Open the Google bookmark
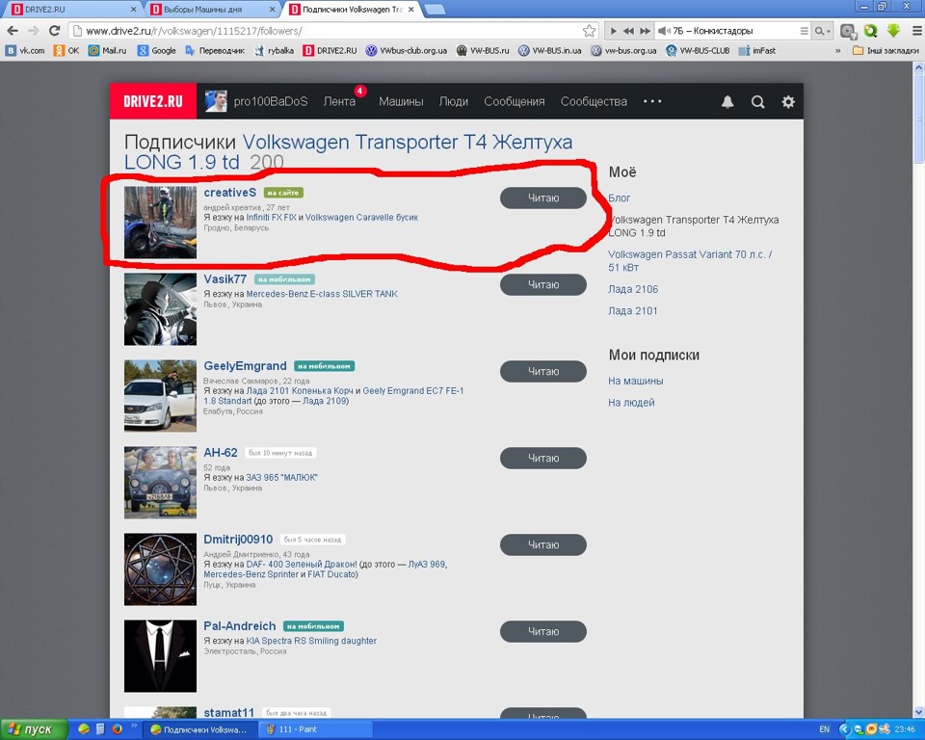This screenshot has height=740, width=925. [156, 51]
